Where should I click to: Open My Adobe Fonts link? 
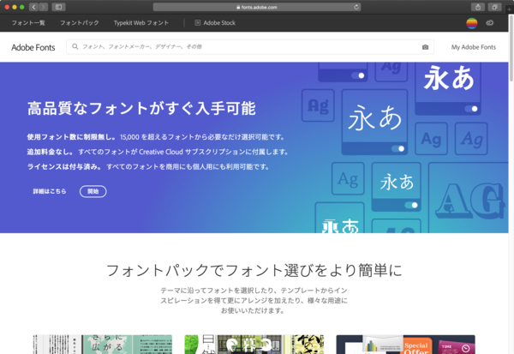pyautogui.click(x=474, y=47)
